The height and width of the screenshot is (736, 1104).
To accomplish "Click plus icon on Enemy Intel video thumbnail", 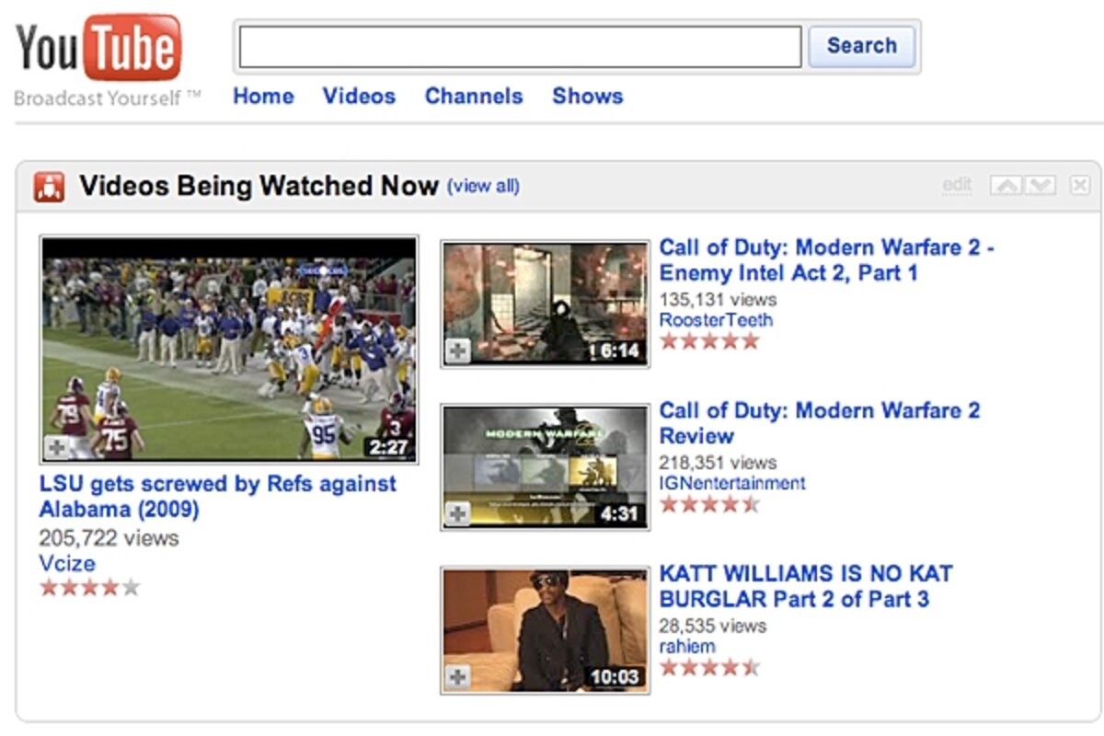I will click(457, 351).
